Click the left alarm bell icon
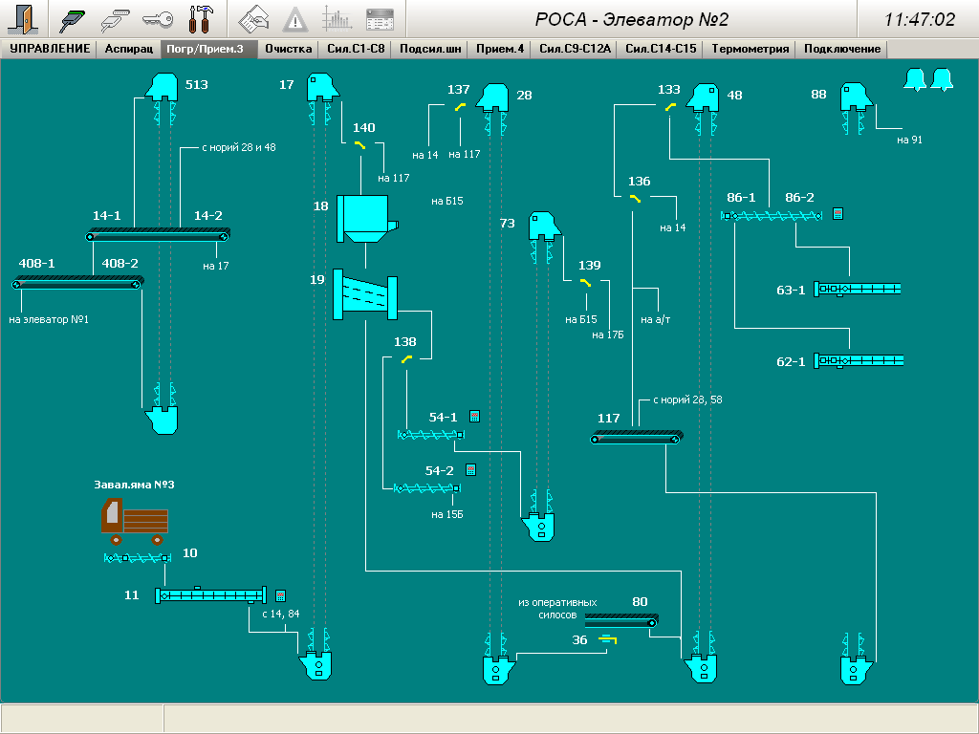The height and width of the screenshot is (734, 979). 915,80
